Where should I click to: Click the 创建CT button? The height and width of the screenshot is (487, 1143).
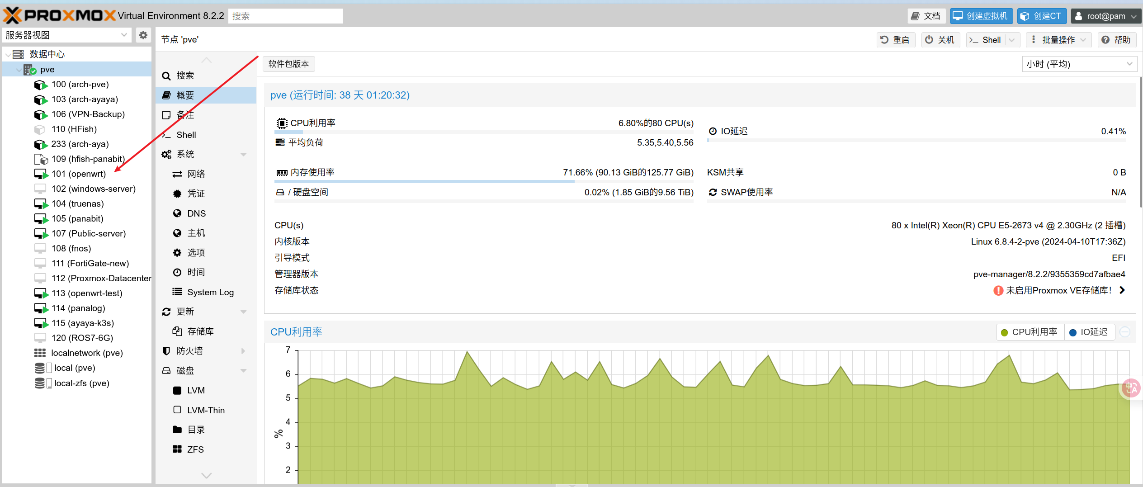(1042, 16)
